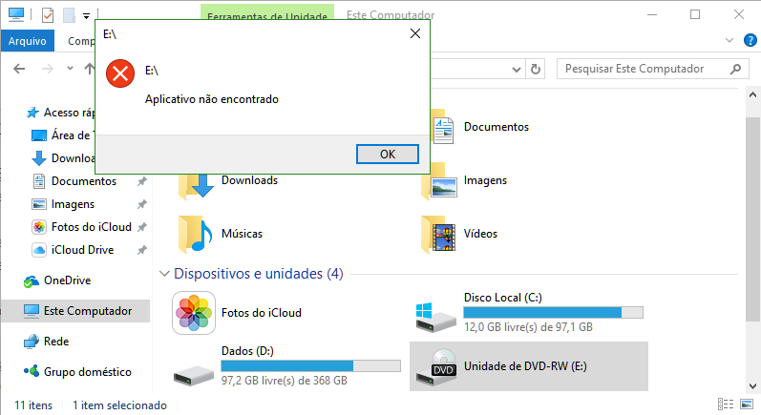Open the Ferramentas de Unidade tab
761x415 pixels.
click(x=267, y=13)
